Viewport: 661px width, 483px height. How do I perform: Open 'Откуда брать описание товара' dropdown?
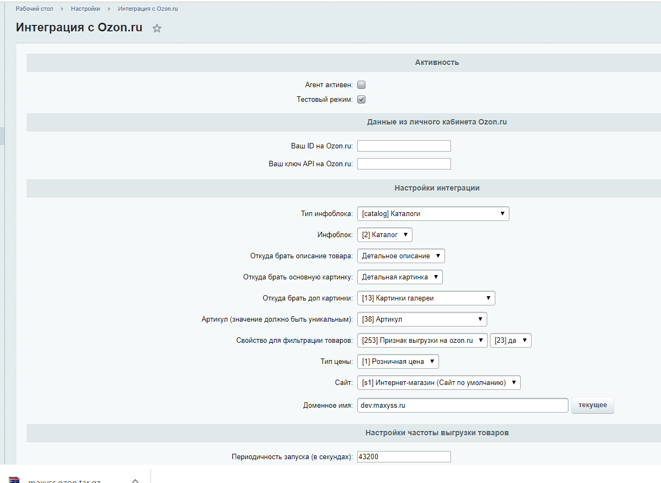(401, 256)
